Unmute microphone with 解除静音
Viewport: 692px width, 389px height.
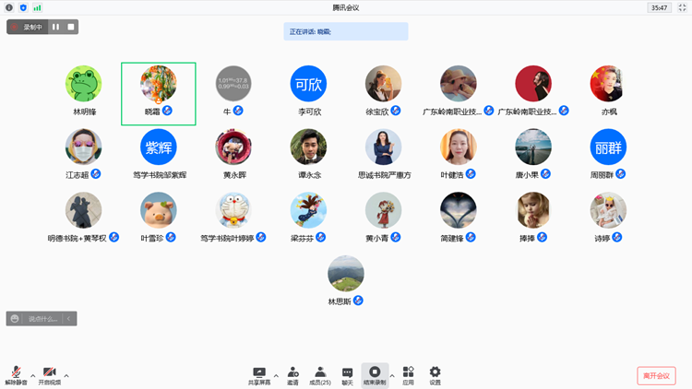pos(16,372)
